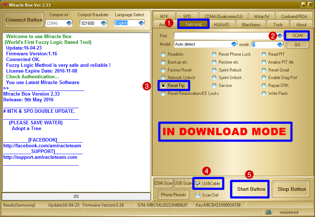Open the Mstar/W tab
Viewport: 315px width, 217px height.
point(262,16)
